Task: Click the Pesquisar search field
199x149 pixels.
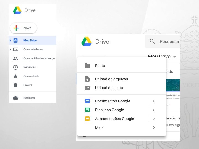Action: coord(163,41)
